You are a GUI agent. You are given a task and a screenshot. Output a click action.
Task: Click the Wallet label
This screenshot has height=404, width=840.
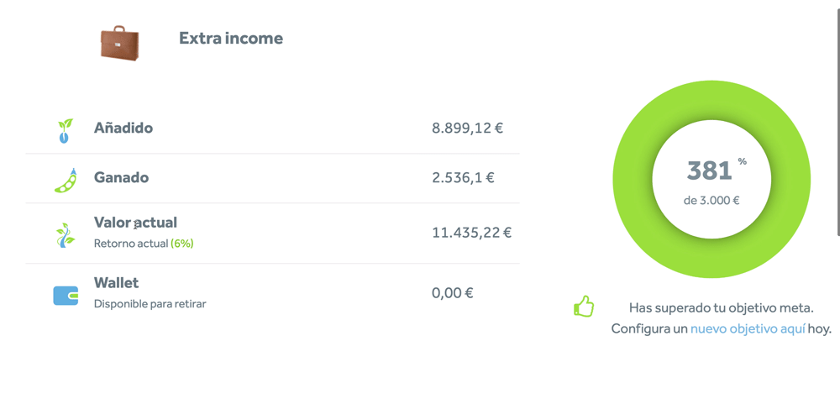(116, 282)
